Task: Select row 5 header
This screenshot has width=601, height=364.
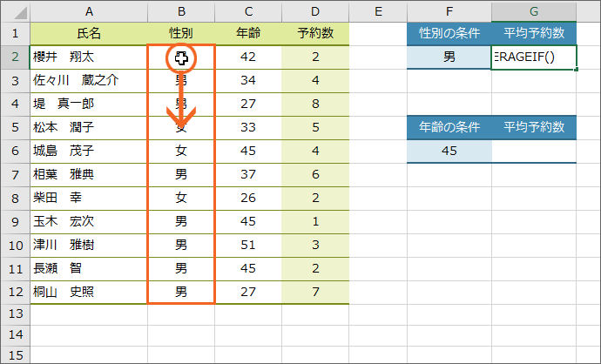Action: pos(16,128)
